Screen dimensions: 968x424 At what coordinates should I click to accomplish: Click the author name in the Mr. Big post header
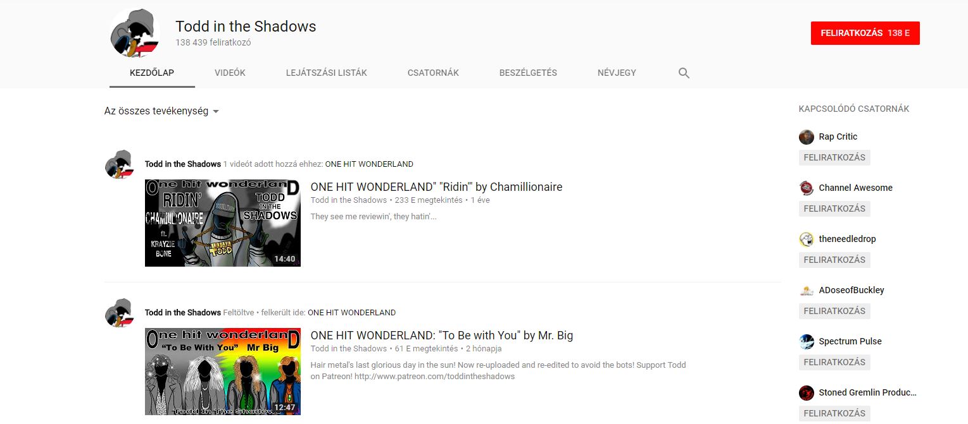[183, 313]
